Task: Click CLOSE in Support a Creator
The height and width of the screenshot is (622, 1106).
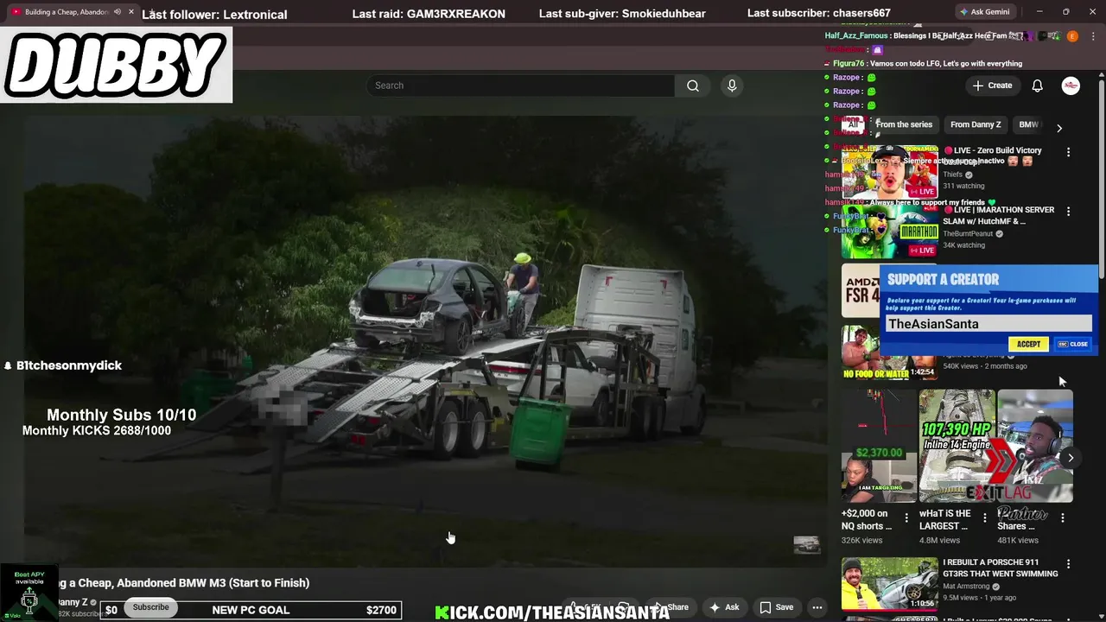Action: point(1073,344)
